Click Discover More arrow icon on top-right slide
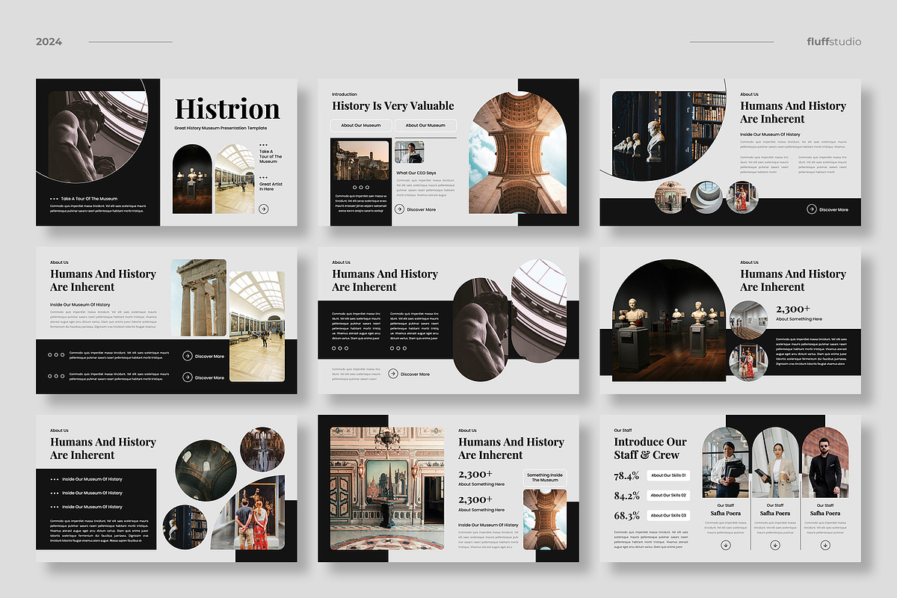This screenshot has height=598, width=897. pyautogui.click(x=812, y=209)
